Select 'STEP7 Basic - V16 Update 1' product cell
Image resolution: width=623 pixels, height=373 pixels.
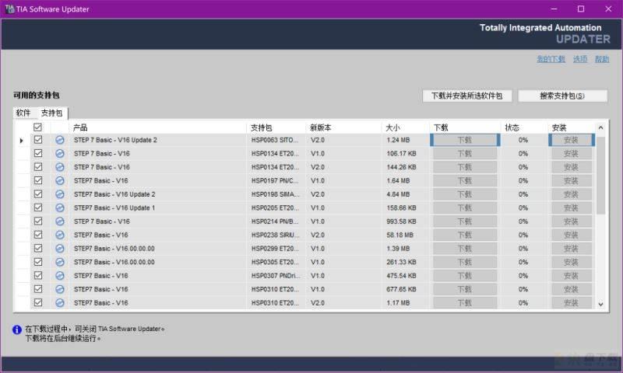pos(159,207)
